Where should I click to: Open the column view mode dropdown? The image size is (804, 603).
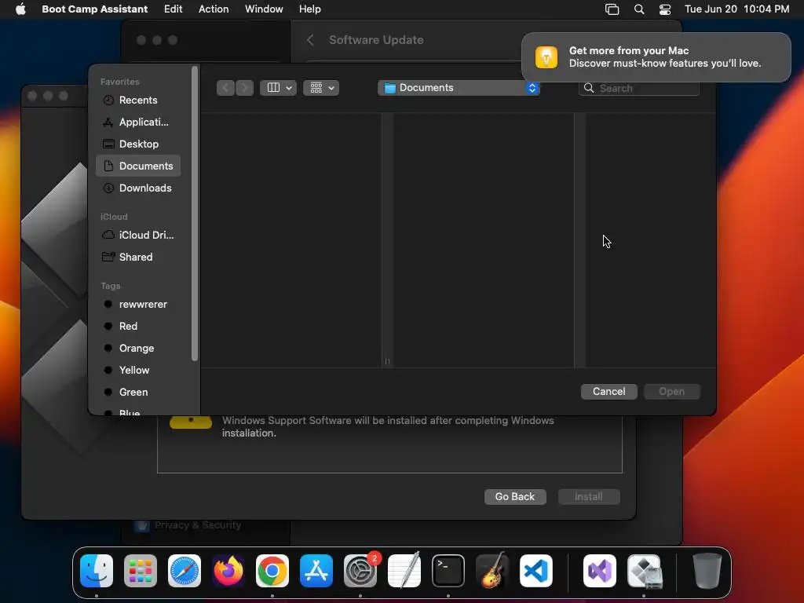tap(278, 88)
